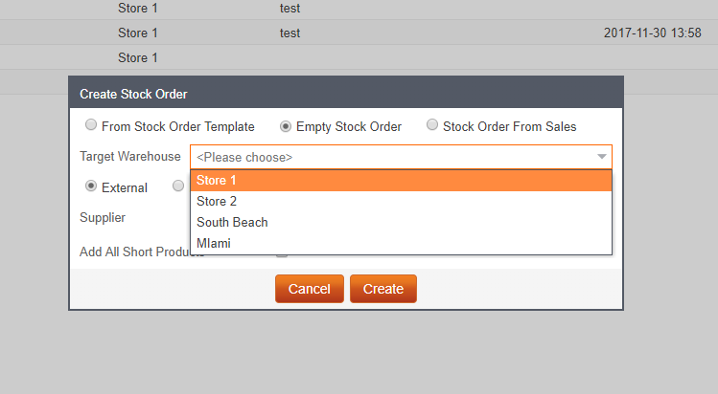Pick the External radio button
The width and height of the screenshot is (718, 394).
[91, 186]
